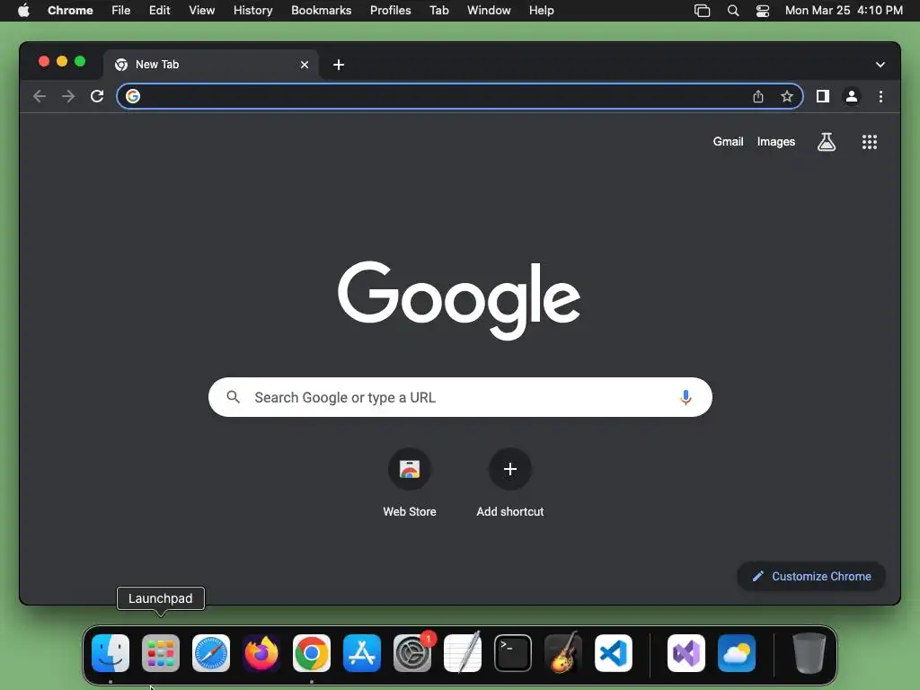Click the back navigation arrow
This screenshot has height=690, width=920.
click(40, 96)
